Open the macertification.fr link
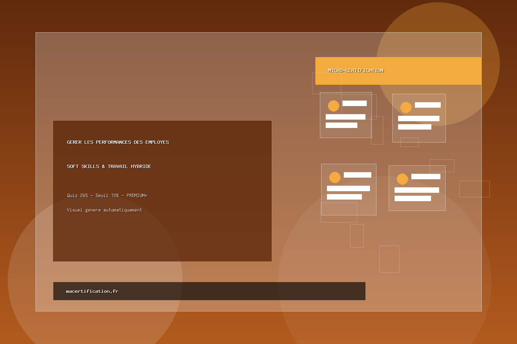The width and height of the screenshot is (517, 344). coord(92,291)
